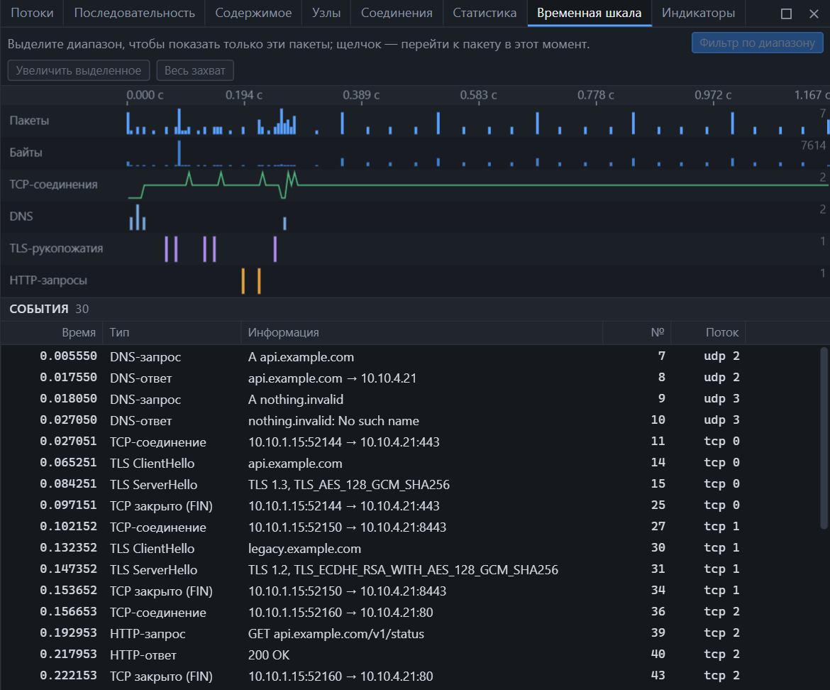Click the last purple TLS handshake marker
This screenshot has height=690, width=830.
coord(275,249)
